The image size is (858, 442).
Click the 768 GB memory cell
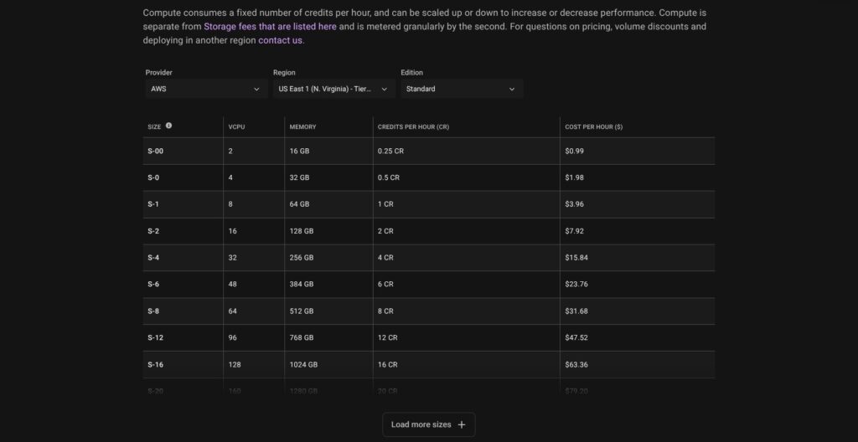coord(328,337)
